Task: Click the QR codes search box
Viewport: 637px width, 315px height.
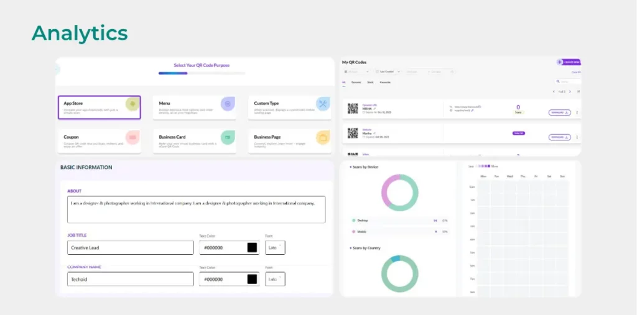Action: [x=569, y=81]
